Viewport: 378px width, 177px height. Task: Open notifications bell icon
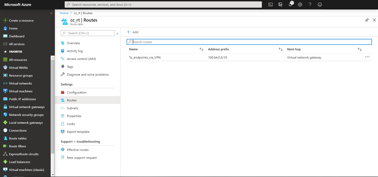coord(291,4)
